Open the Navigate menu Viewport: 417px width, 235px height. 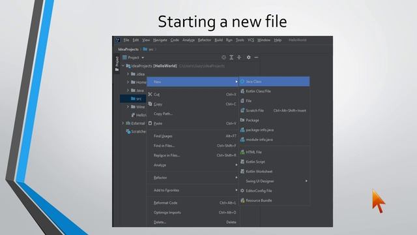160,40
